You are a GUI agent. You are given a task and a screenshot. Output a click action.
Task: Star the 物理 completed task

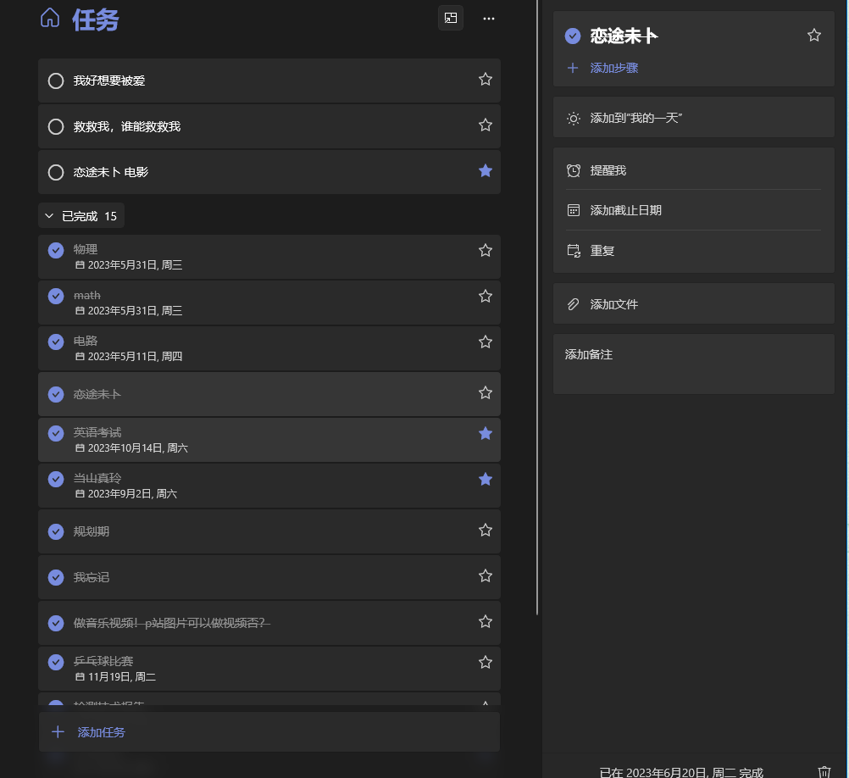click(x=486, y=251)
